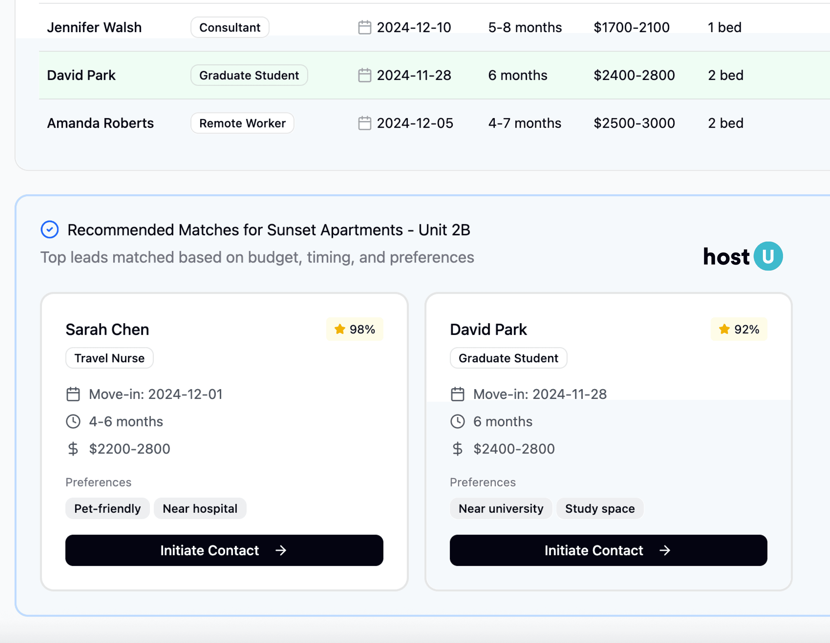Open Amanda Roberts lead by name

100,123
